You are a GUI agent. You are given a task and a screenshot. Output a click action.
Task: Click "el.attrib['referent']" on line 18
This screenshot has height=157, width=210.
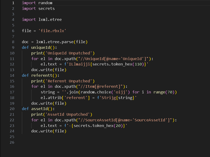pos(65,98)
